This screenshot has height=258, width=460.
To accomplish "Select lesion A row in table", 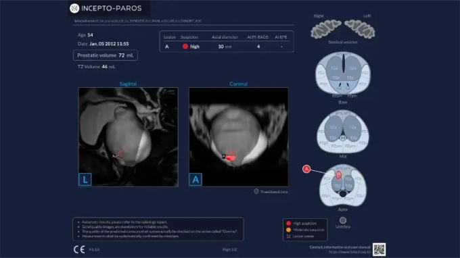I will pos(226,47).
